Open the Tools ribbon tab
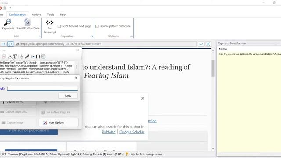 tap(50, 14)
